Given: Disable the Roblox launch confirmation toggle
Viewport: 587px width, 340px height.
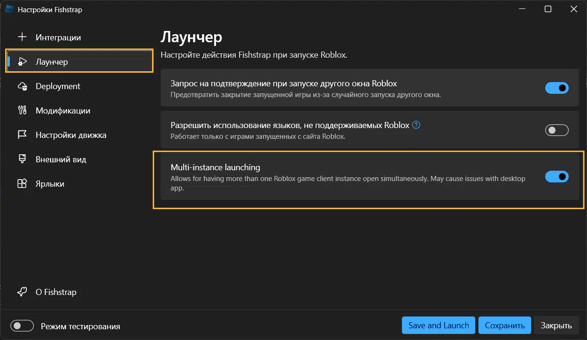Looking at the screenshot, I should 556,88.
